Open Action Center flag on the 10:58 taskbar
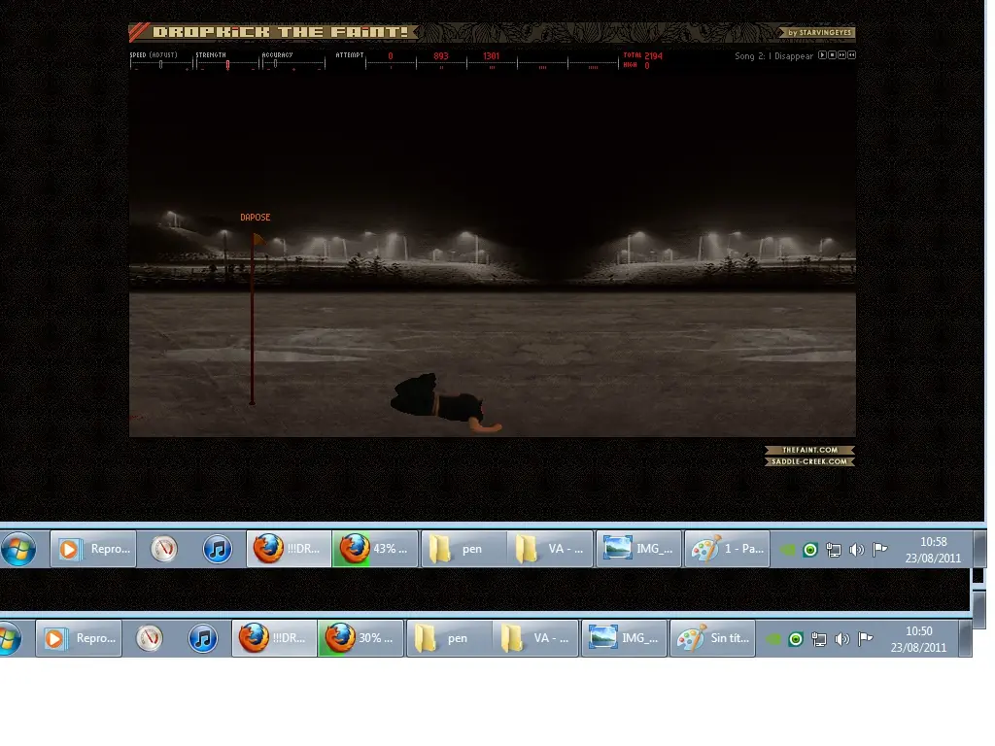The width and height of the screenshot is (995, 746). [x=880, y=550]
